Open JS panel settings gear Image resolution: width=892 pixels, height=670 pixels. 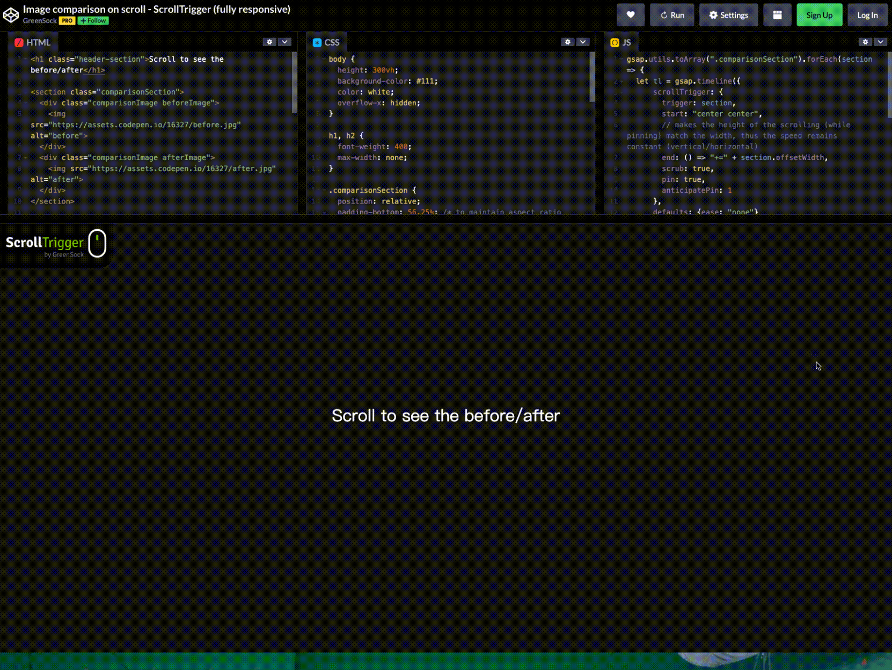click(x=865, y=41)
